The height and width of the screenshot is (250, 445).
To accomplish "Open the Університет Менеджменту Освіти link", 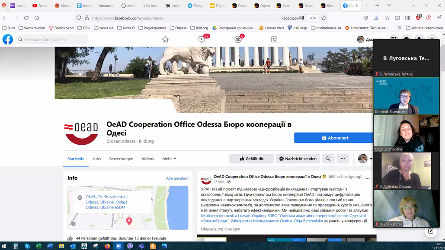I will (x=261, y=221).
